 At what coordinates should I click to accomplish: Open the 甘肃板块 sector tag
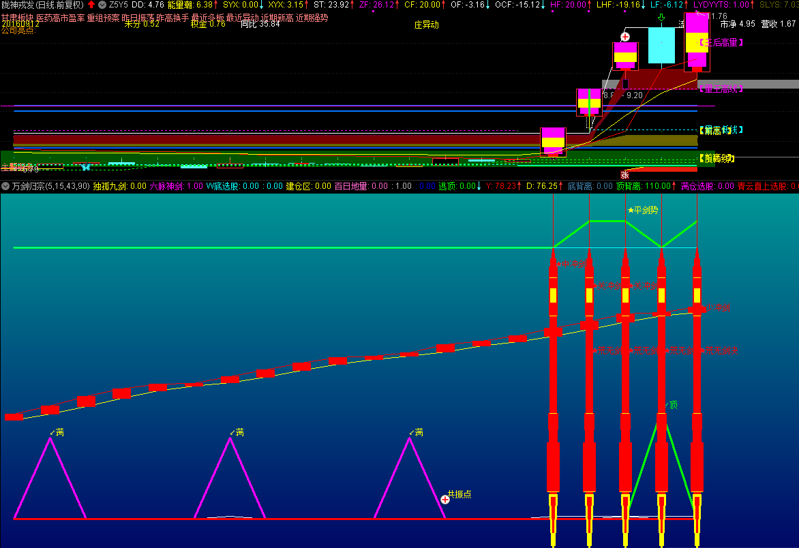(17, 18)
